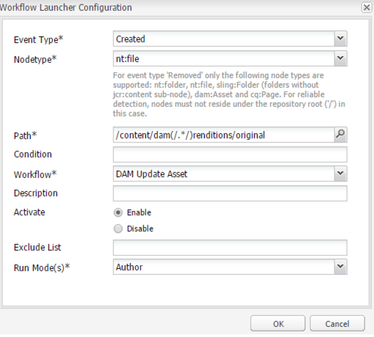Viewport: 374px width, 337px height.
Task: Open the Path browse magnifier icon
Action: click(340, 135)
